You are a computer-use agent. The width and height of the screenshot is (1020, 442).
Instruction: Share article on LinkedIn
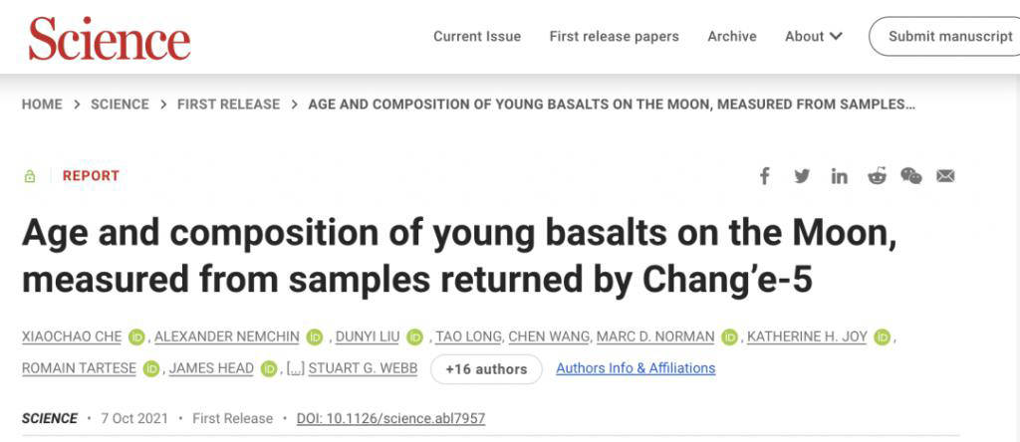pyautogui.click(x=840, y=176)
